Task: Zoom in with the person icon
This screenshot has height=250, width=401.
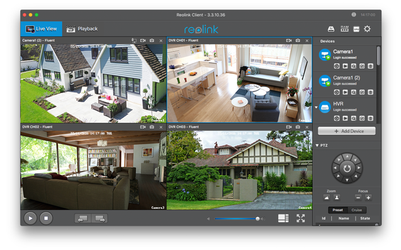Action: [x=337, y=197]
